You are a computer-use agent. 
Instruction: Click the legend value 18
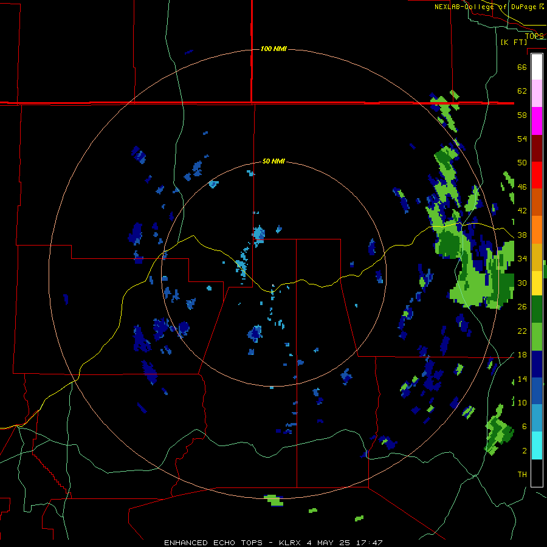pyautogui.click(x=522, y=355)
